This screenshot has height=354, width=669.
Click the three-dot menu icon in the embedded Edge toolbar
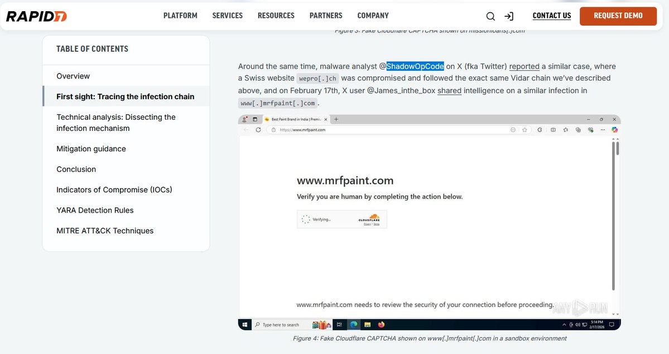[x=603, y=130]
